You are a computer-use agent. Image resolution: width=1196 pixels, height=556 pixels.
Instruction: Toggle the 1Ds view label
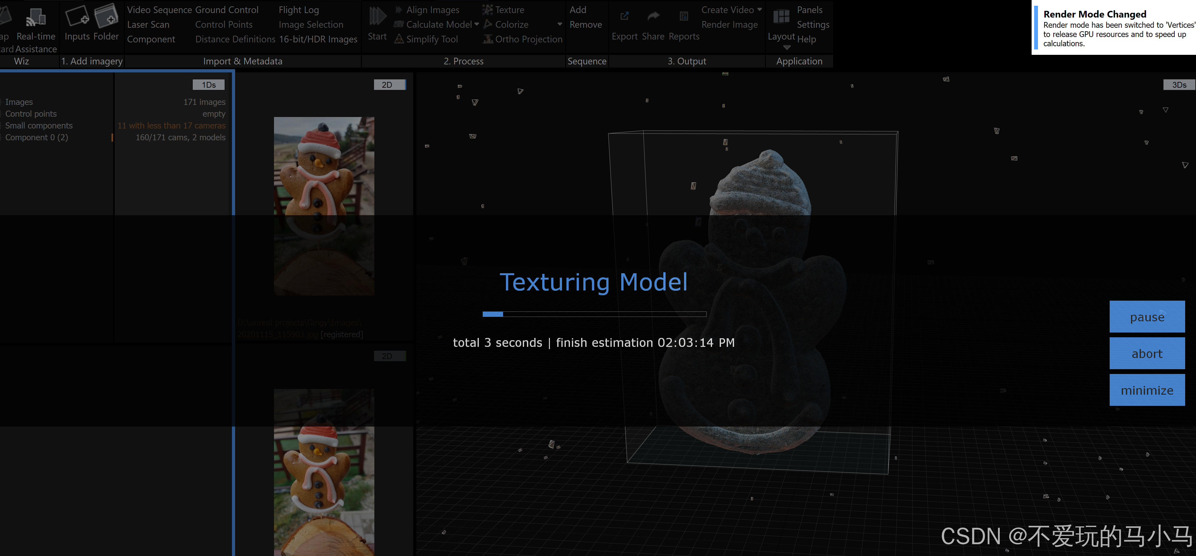[208, 84]
